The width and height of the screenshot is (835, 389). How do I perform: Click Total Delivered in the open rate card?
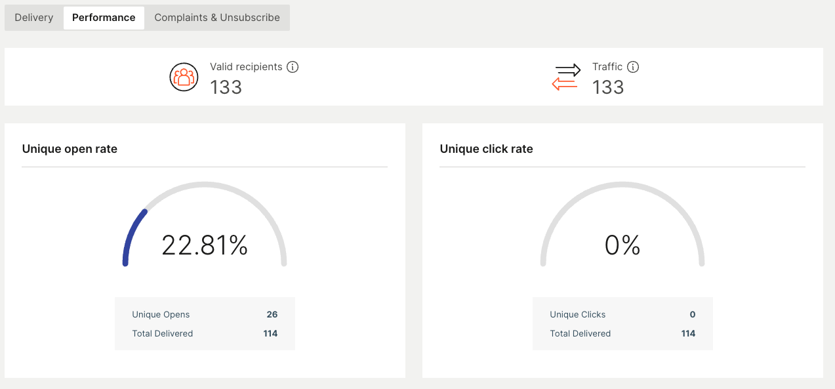(x=163, y=334)
